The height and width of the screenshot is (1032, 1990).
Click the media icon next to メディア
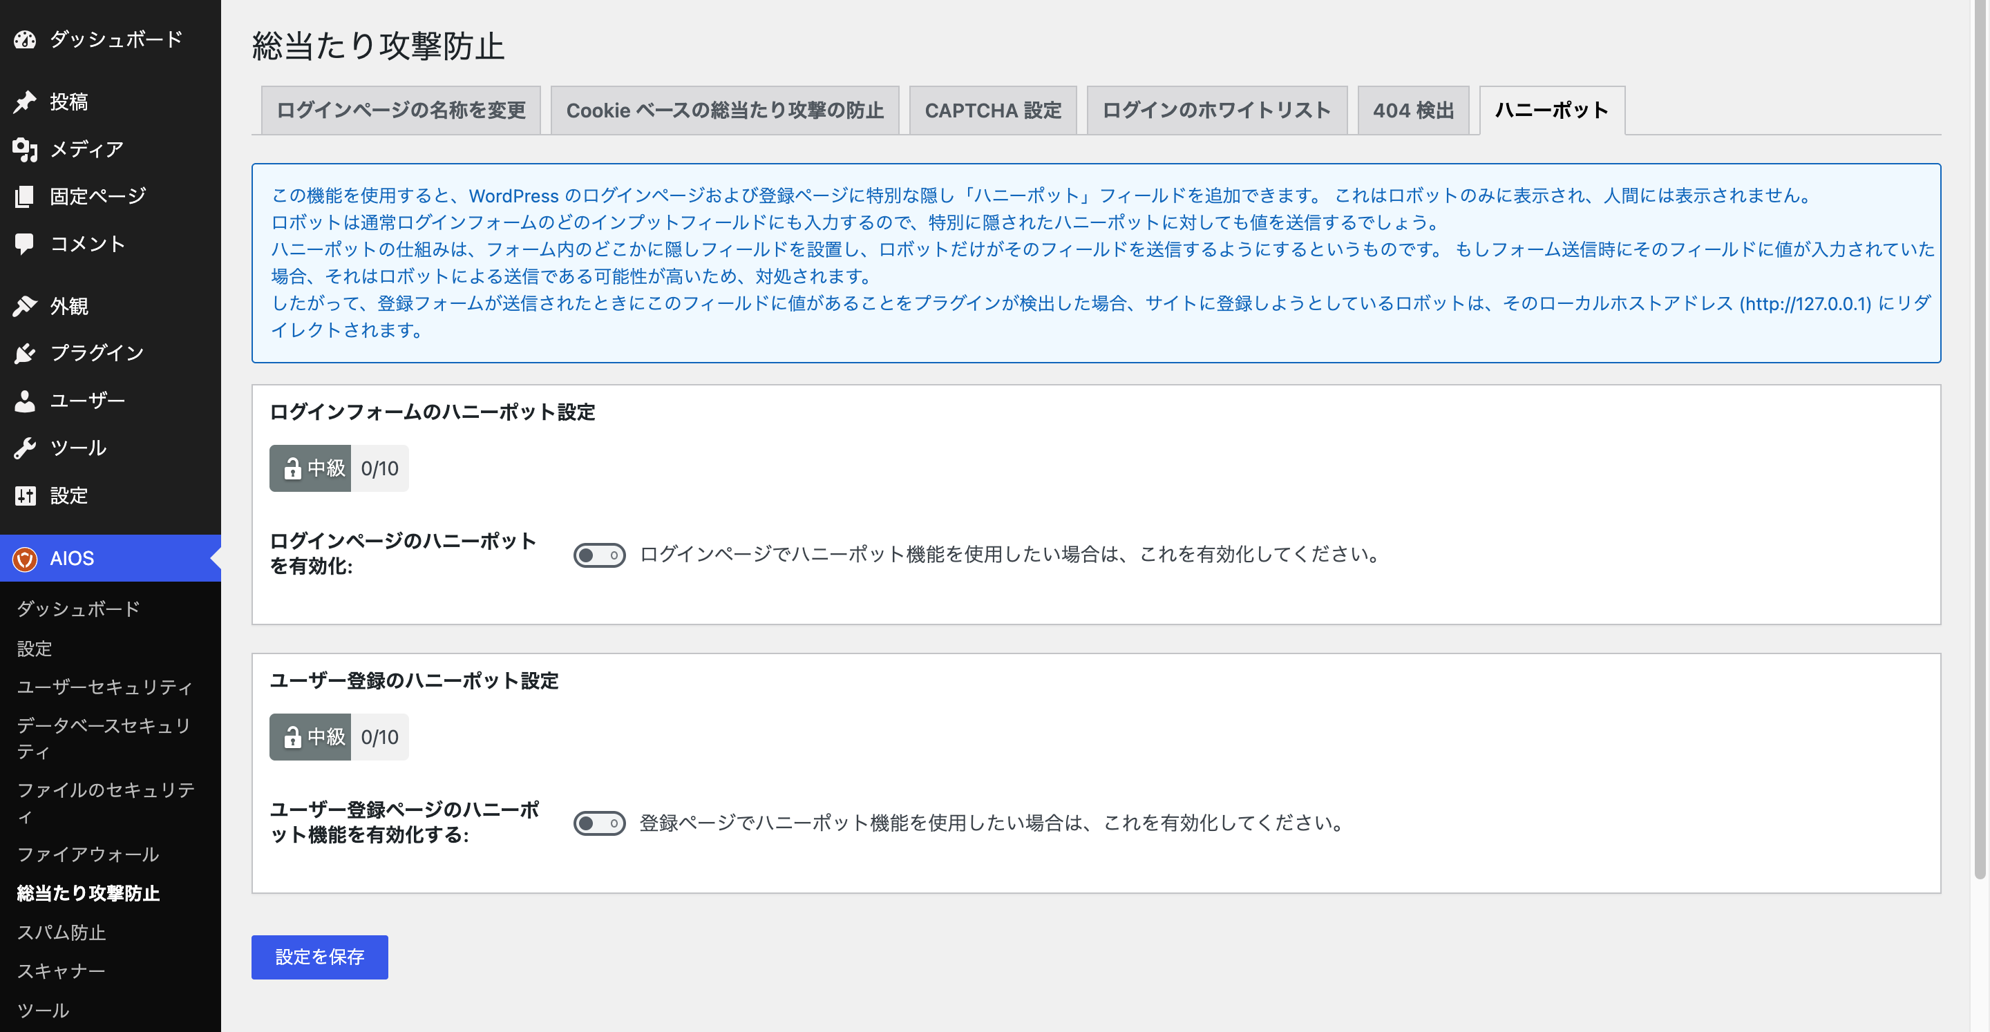[x=25, y=149]
